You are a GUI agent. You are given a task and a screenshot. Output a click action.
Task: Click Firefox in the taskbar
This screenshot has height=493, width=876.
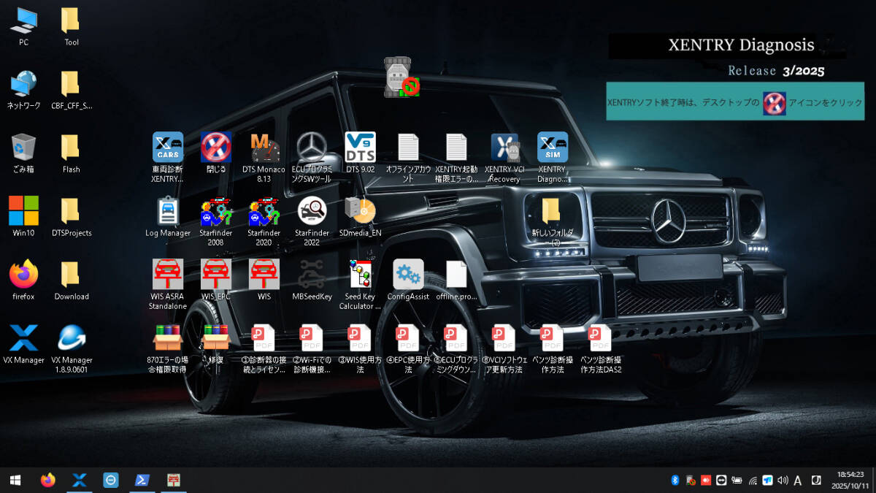[47, 480]
